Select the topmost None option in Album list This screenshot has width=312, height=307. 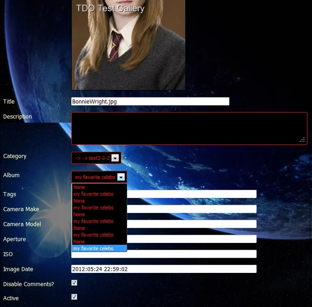99,187
